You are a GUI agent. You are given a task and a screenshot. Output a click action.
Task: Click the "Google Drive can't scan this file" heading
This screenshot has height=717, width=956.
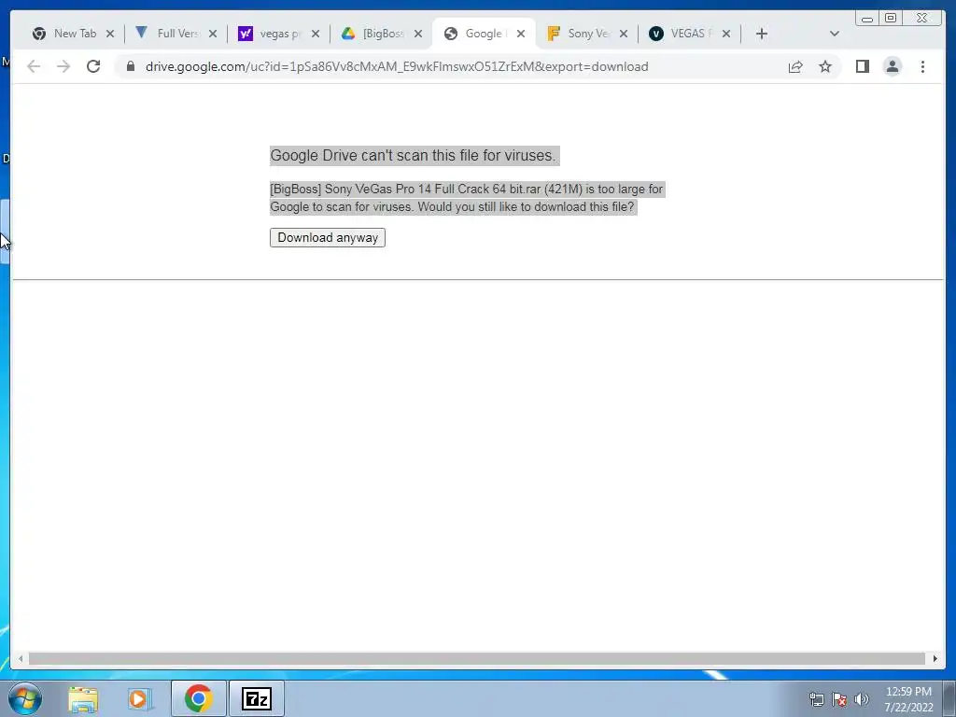(x=414, y=156)
